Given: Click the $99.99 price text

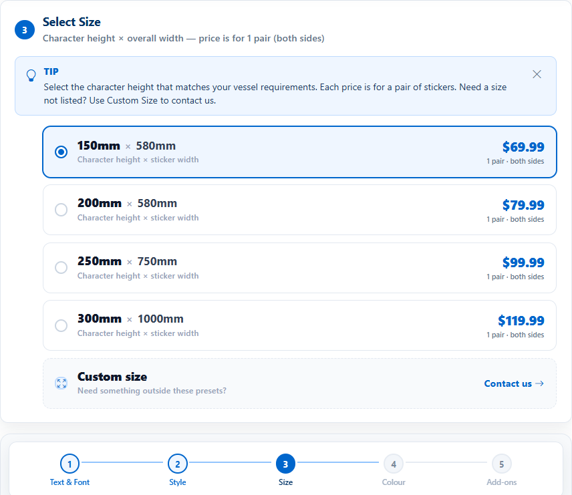Looking at the screenshot, I should point(523,263).
